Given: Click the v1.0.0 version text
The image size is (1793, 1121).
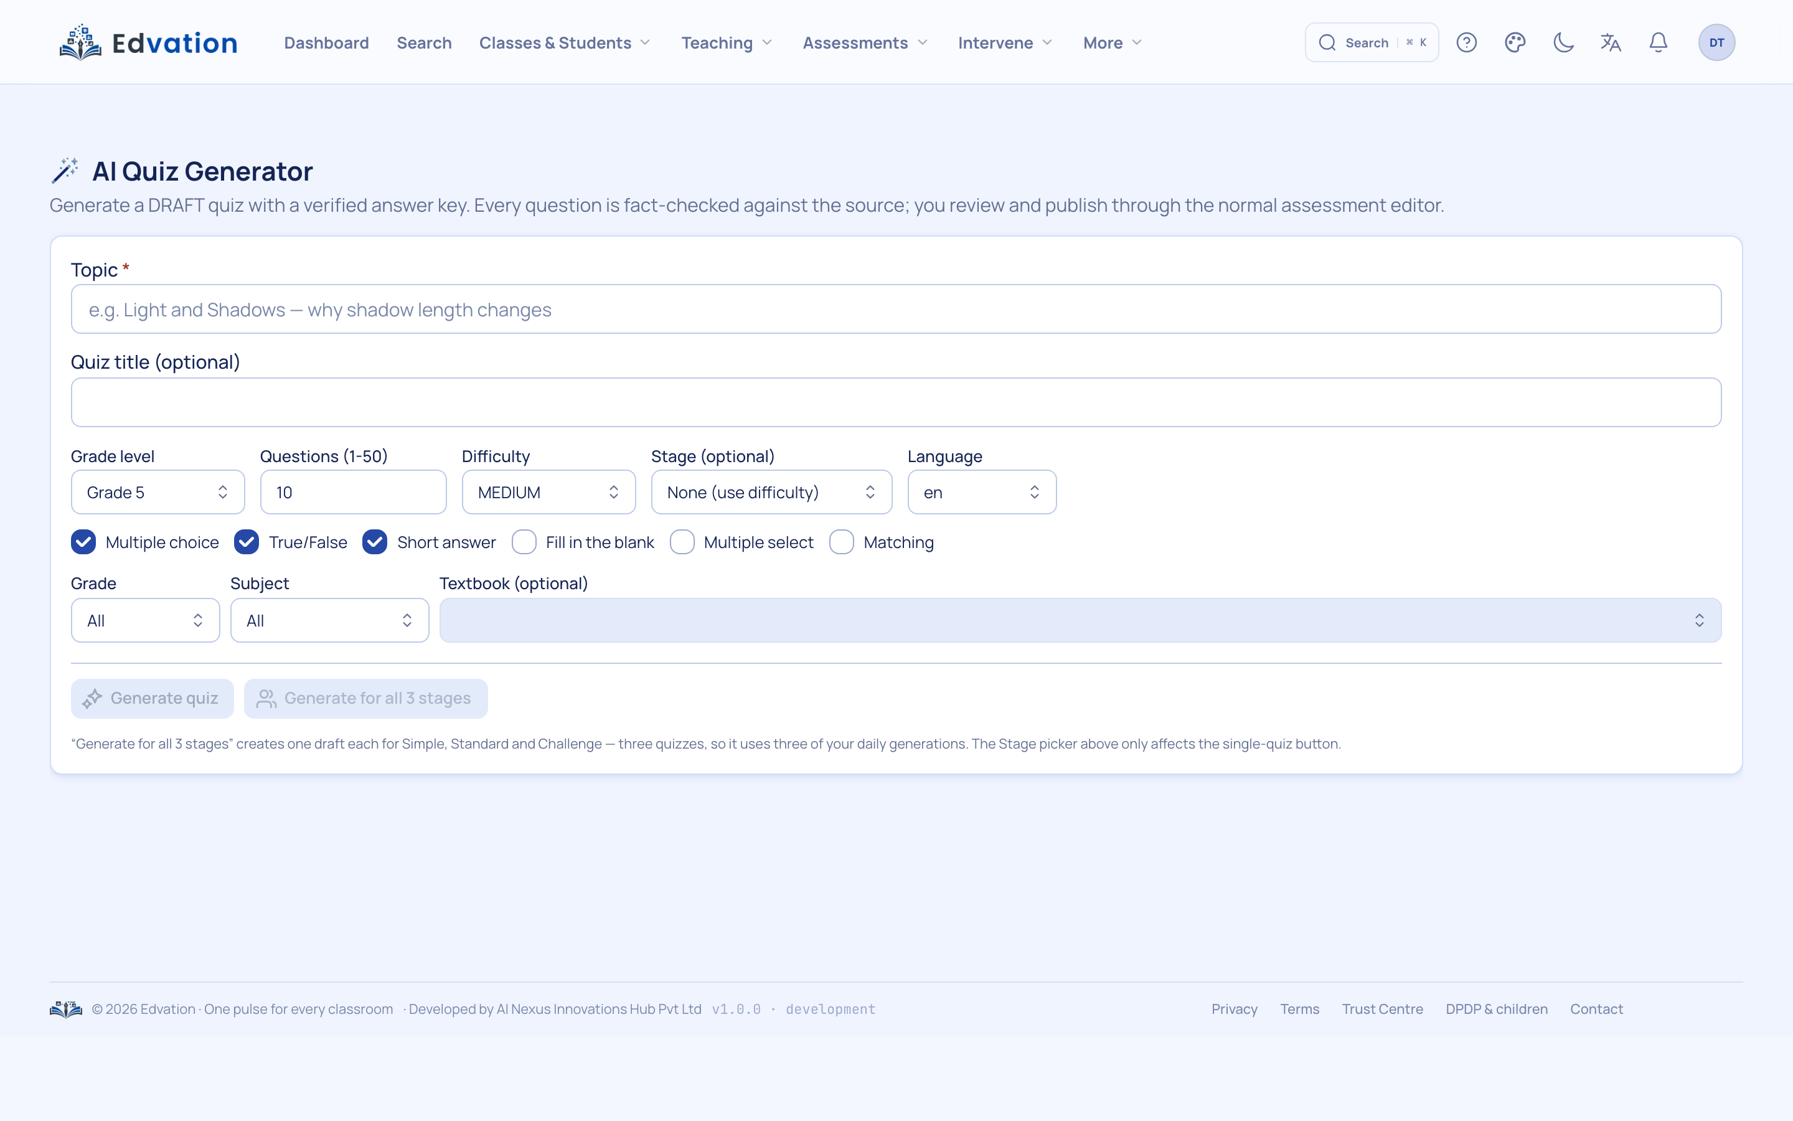Looking at the screenshot, I should 736,1009.
